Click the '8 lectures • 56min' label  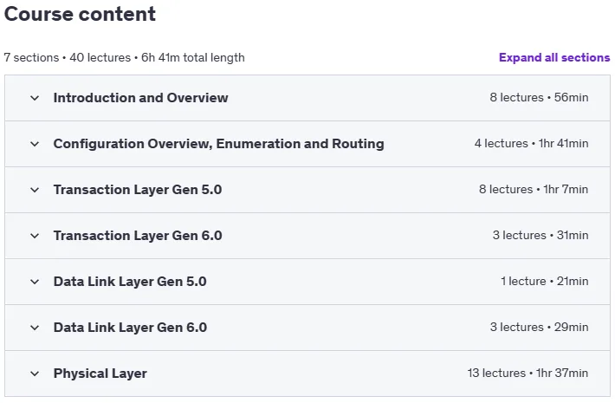click(539, 97)
